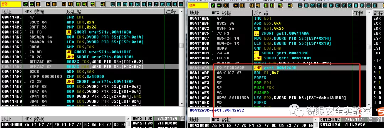The image size is (384, 128).
Task: Click Step over in the get1 window toolbar
Action: coord(257,5)
